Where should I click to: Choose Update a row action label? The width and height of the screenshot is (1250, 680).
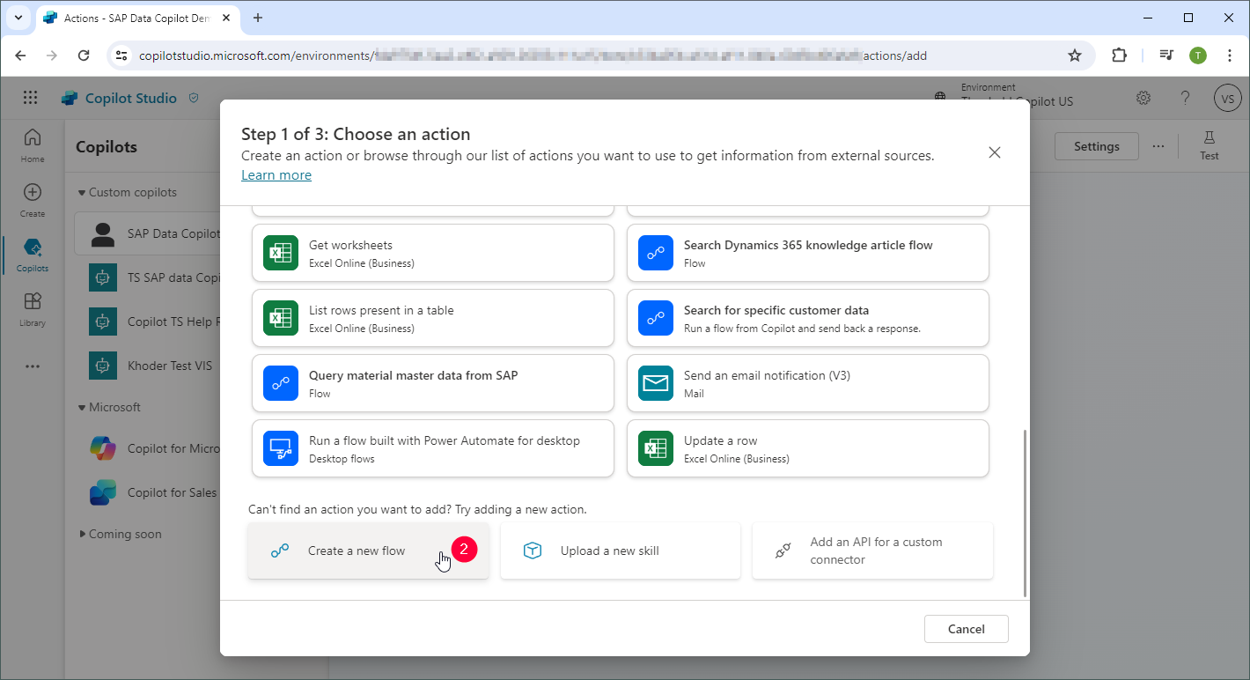tap(720, 440)
